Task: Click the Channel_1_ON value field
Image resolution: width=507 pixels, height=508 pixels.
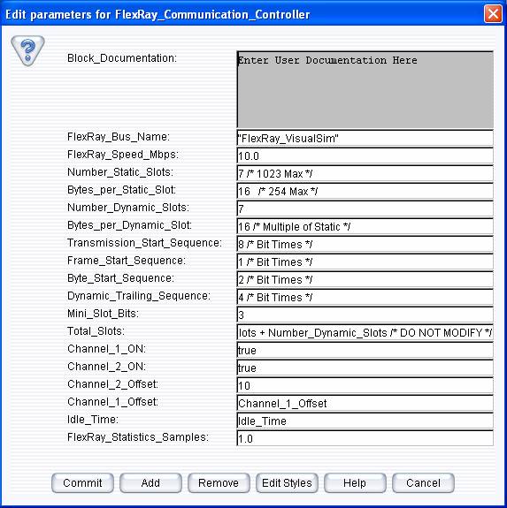Action: tap(365, 350)
